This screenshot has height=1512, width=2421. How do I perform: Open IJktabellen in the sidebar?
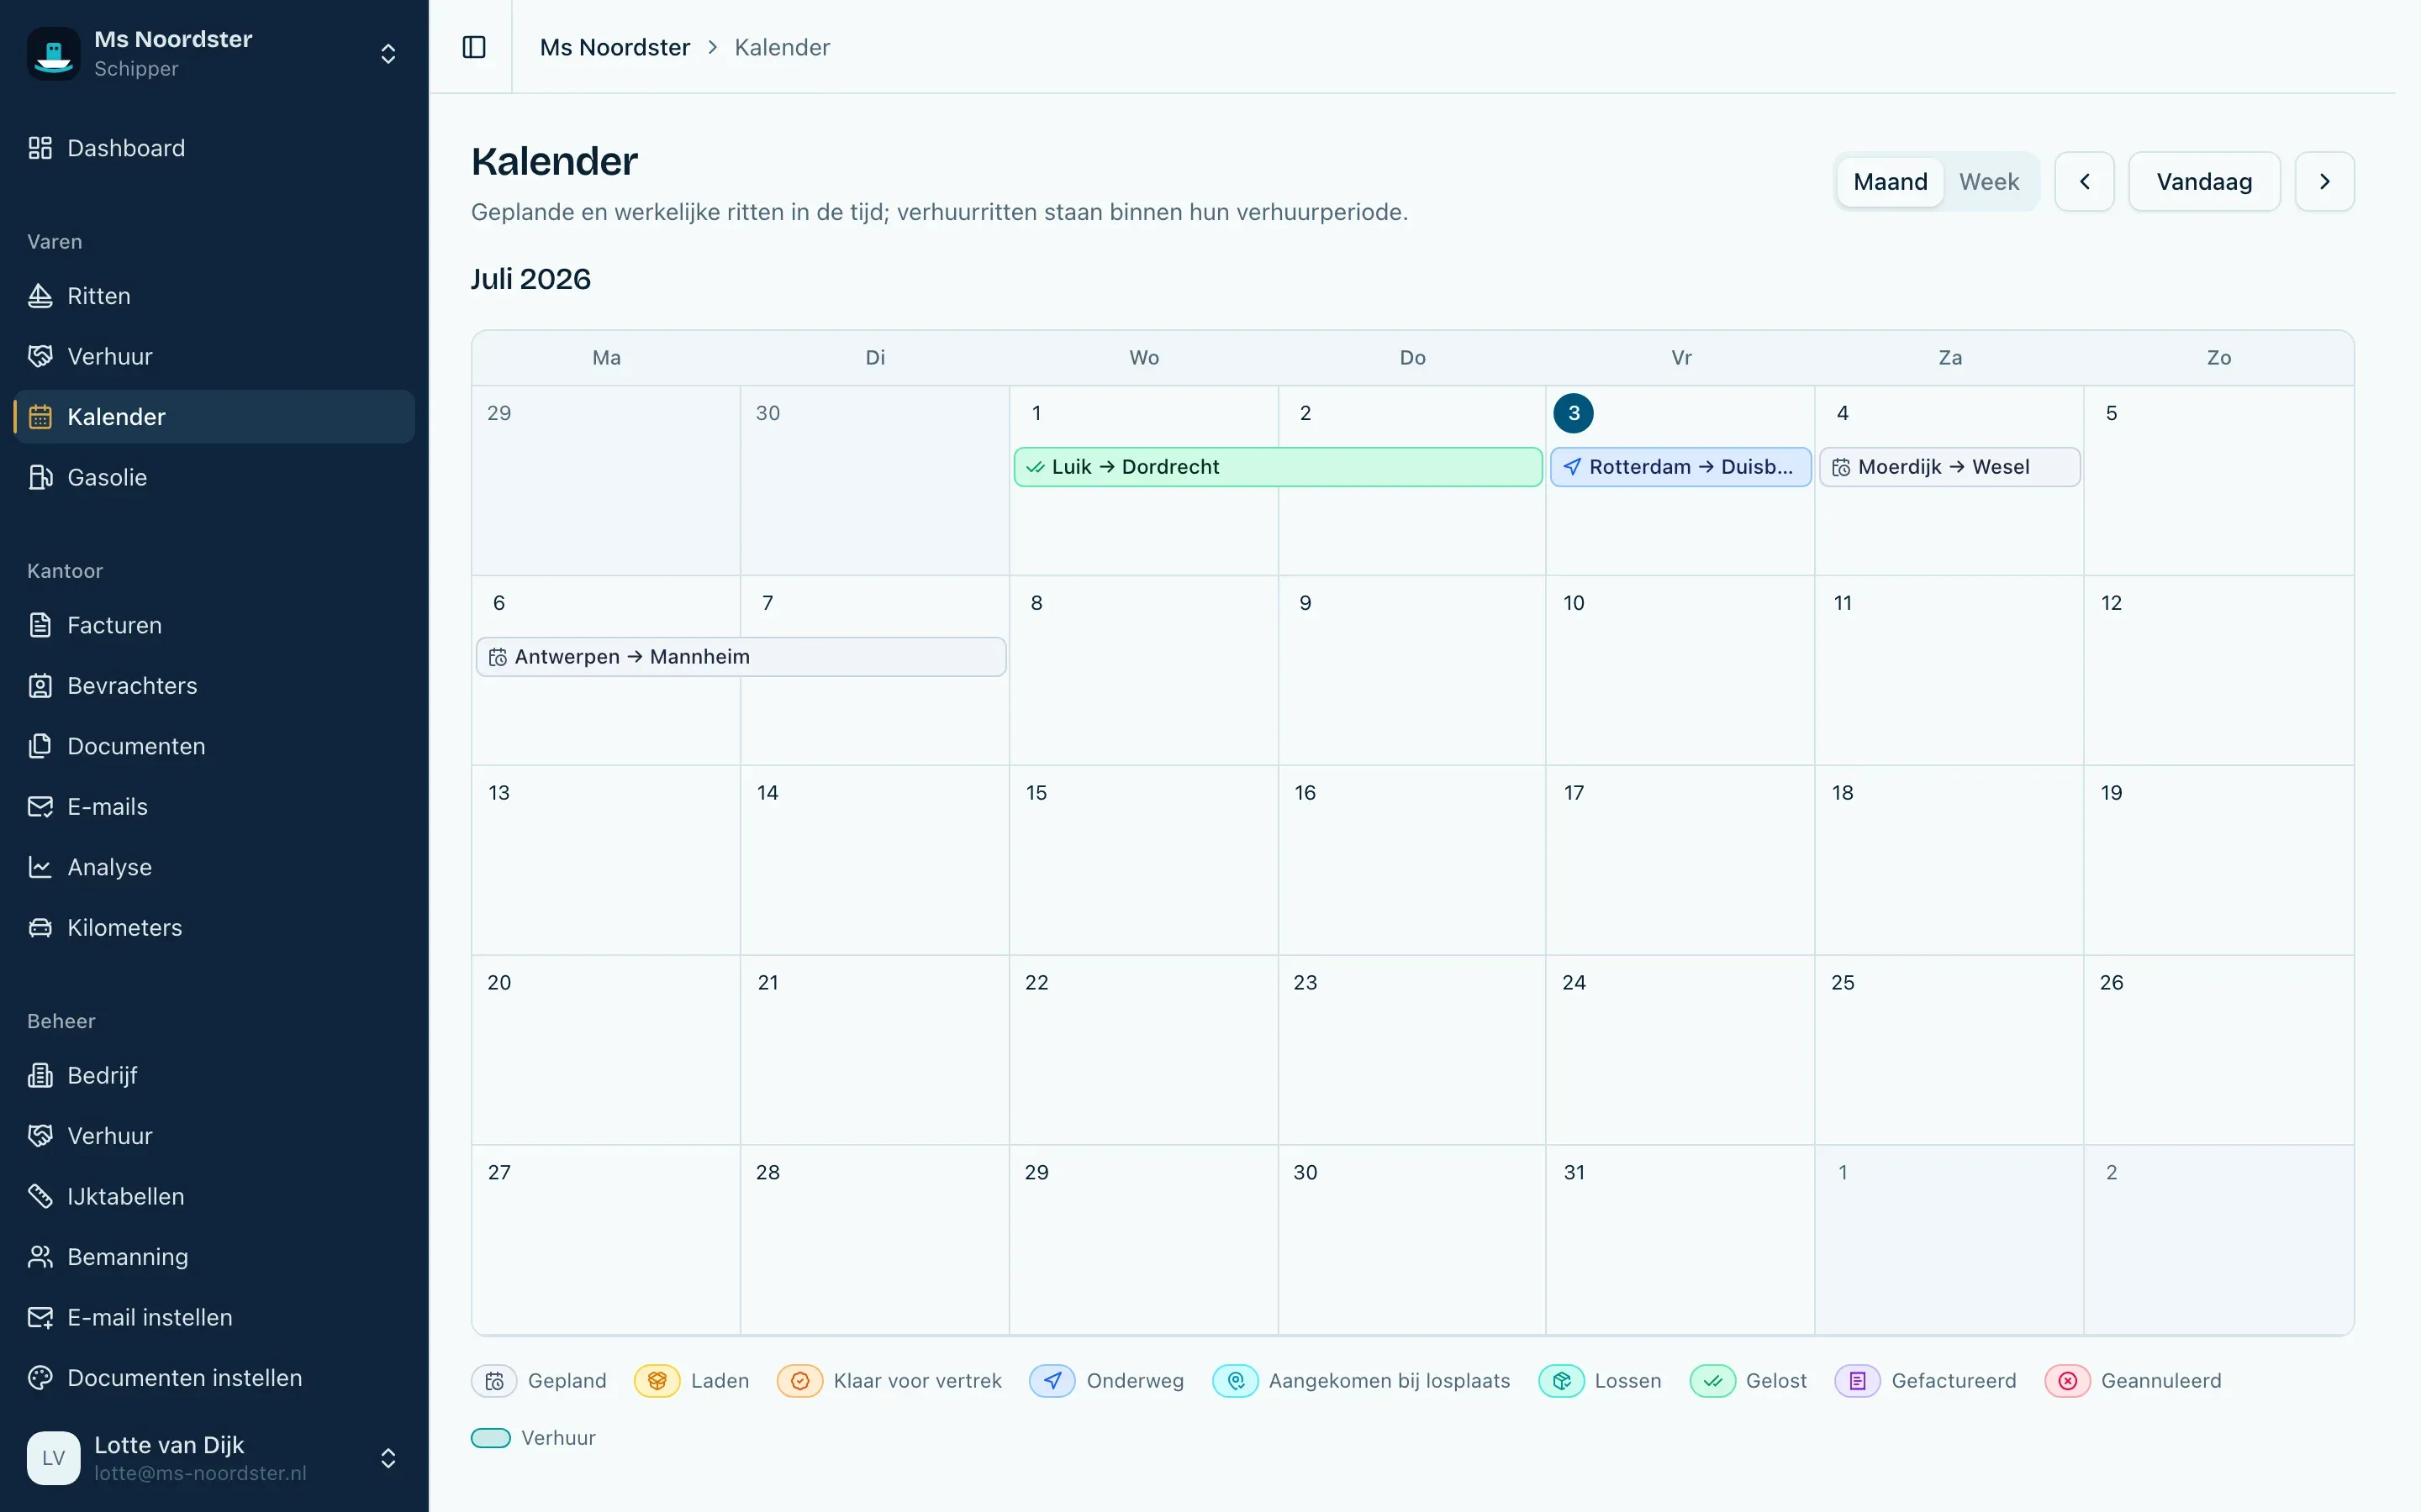click(x=214, y=1196)
